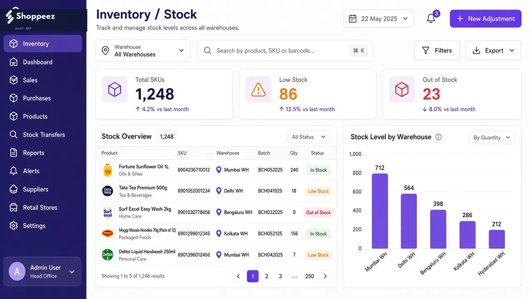The width and height of the screenshot is (532, 299).
Task: Open the 22 May 2025 date picker
Action: click(x=379, y=19)
